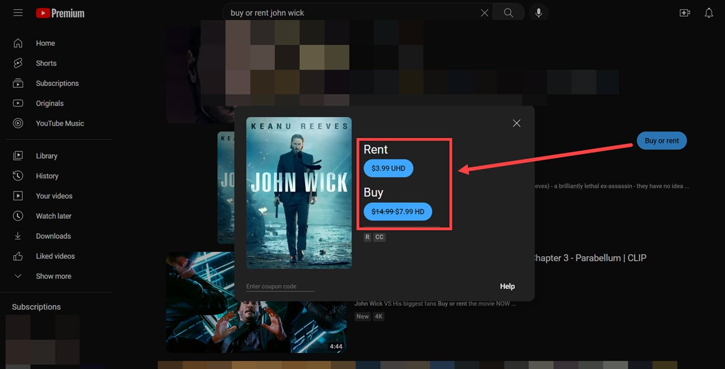Click the Your videos icon
This screenshot has width=725, height=369.
pyautogui.click(x=18, y=196)
